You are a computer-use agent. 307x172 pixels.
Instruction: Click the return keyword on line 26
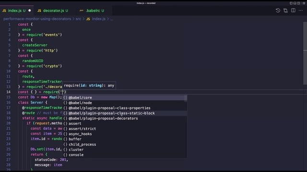click(x=37, y=154)
